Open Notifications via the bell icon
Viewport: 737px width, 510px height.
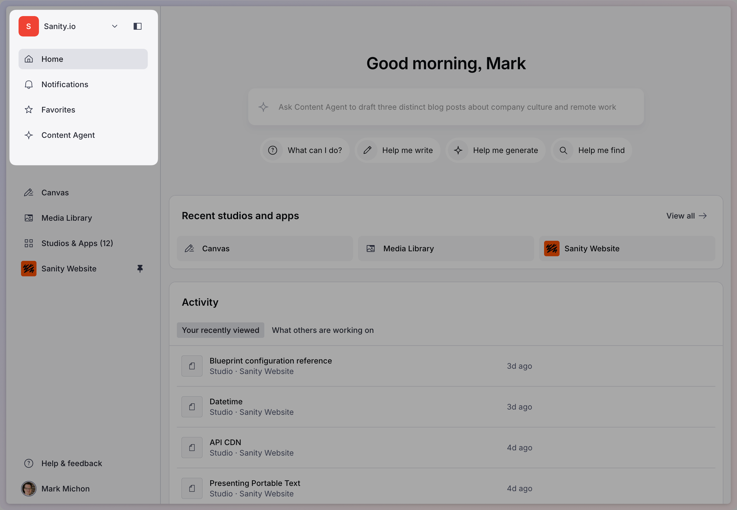29,84
